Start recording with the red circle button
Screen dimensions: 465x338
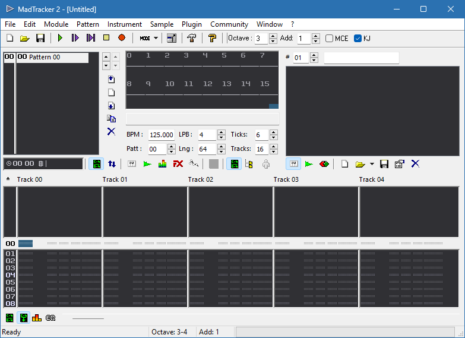coord(122,37)
